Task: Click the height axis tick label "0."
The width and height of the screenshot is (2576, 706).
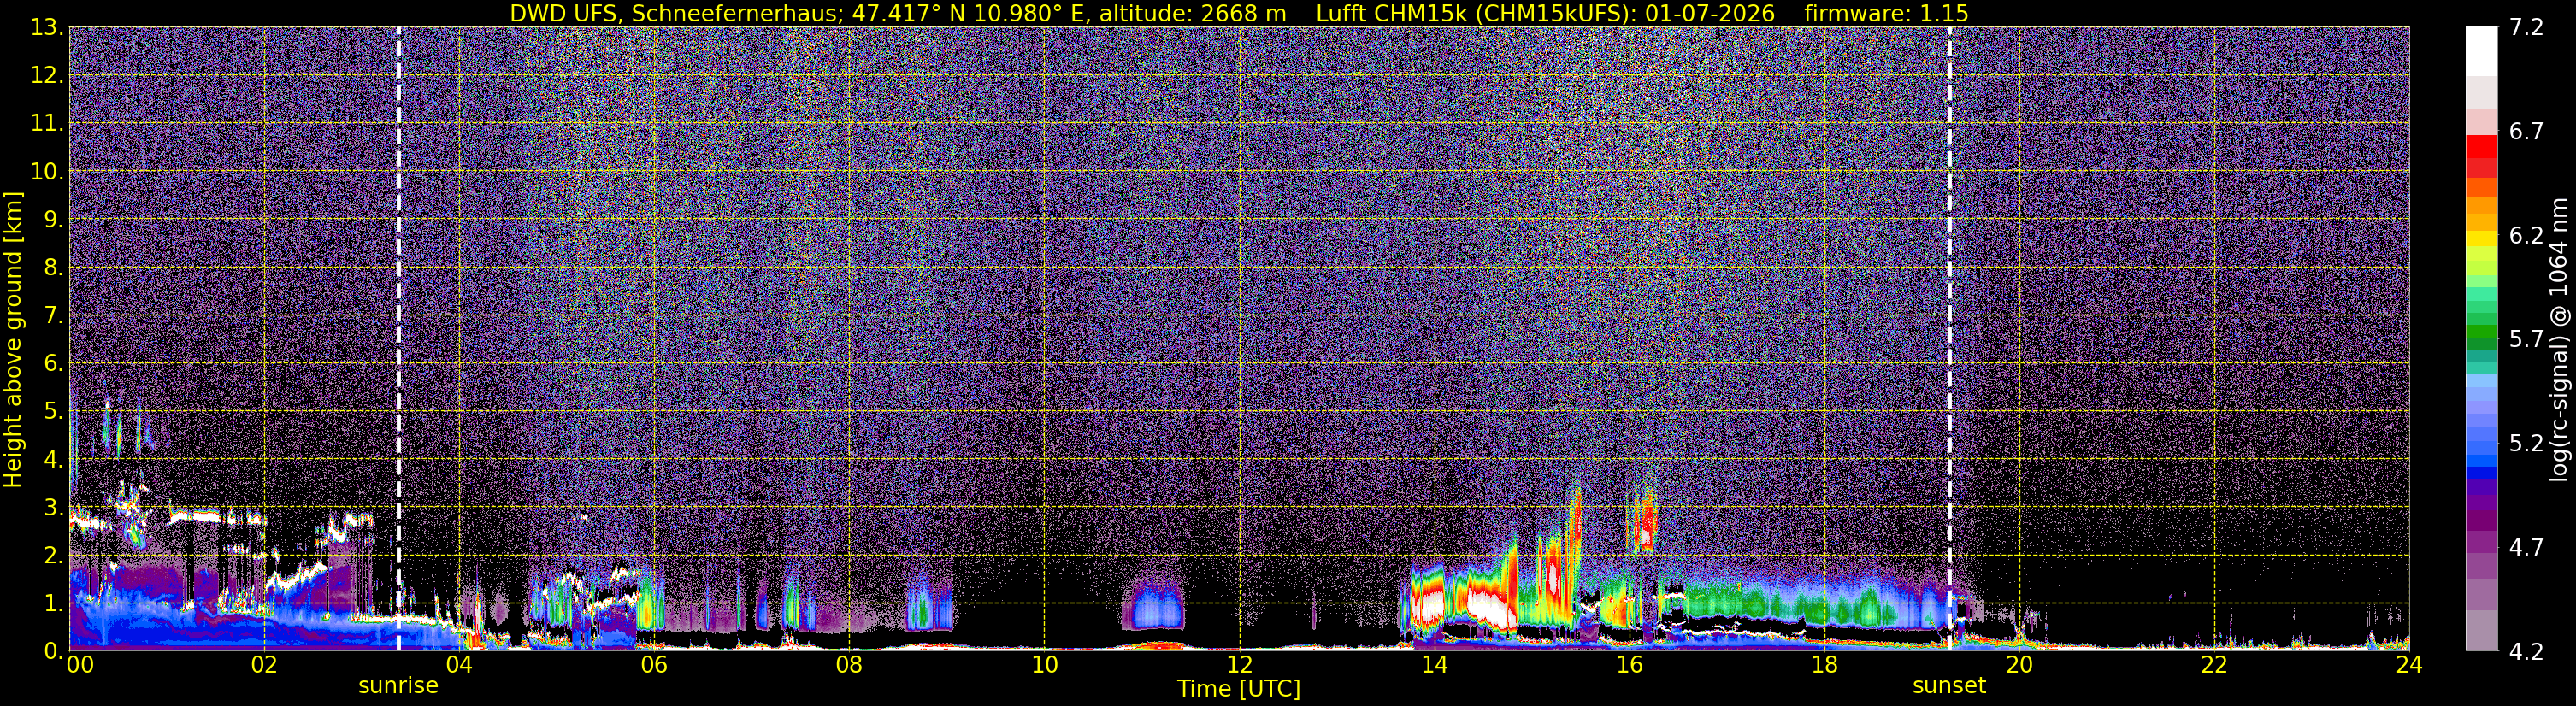Action: tap(53, 651)
